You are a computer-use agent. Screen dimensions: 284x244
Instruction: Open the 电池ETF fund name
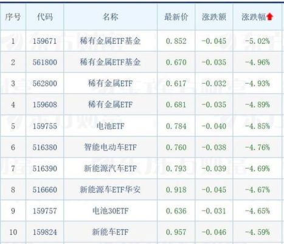(110, 126)
